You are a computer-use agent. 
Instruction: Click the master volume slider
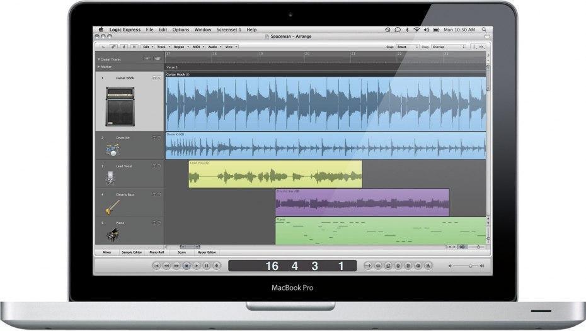[x=469, y=266]
